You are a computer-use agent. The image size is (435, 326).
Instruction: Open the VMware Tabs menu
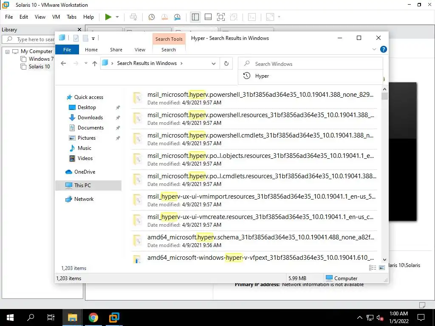pos(71,17)
